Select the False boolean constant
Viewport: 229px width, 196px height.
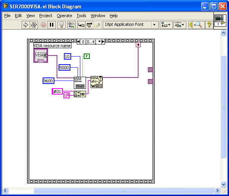pos(87,56)
